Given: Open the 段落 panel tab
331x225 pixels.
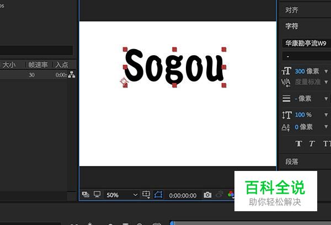Looking at the screenshot, I should [x=292, y=162].
